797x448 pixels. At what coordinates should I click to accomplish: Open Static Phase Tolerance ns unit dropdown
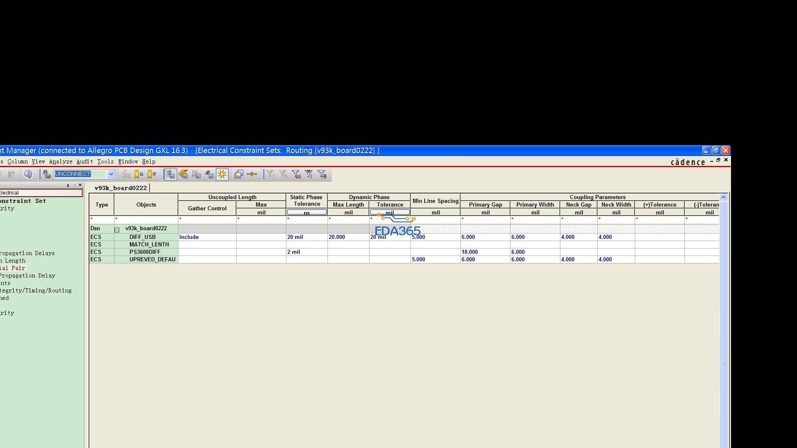(x=307, y=213)
